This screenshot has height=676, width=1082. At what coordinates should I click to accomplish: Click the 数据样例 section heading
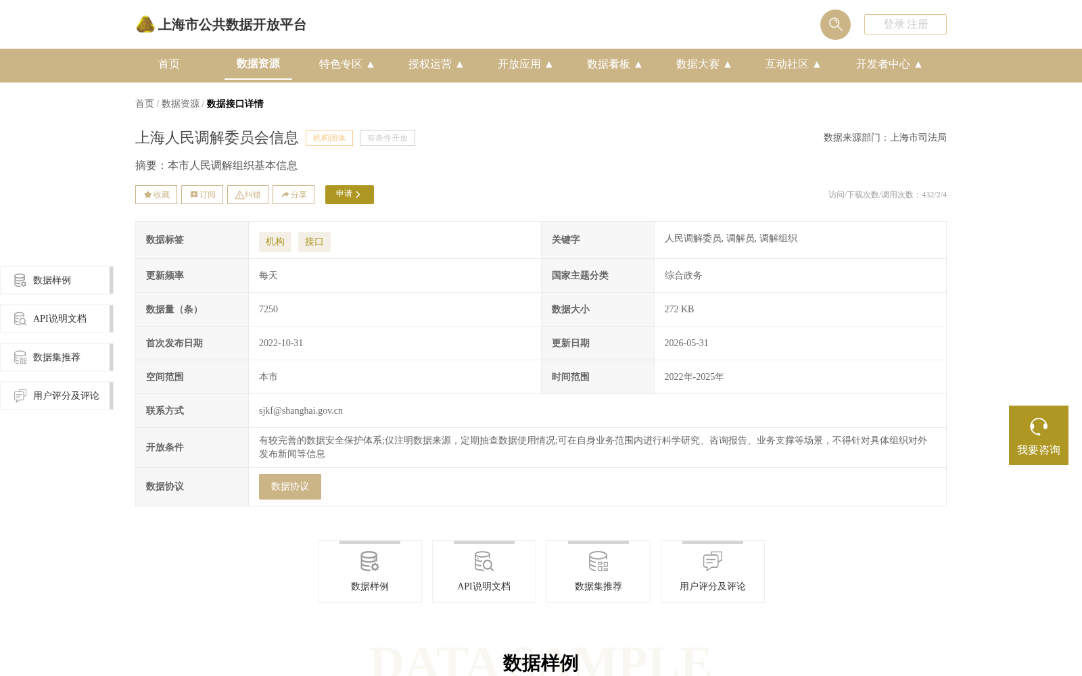click(540, 663)
